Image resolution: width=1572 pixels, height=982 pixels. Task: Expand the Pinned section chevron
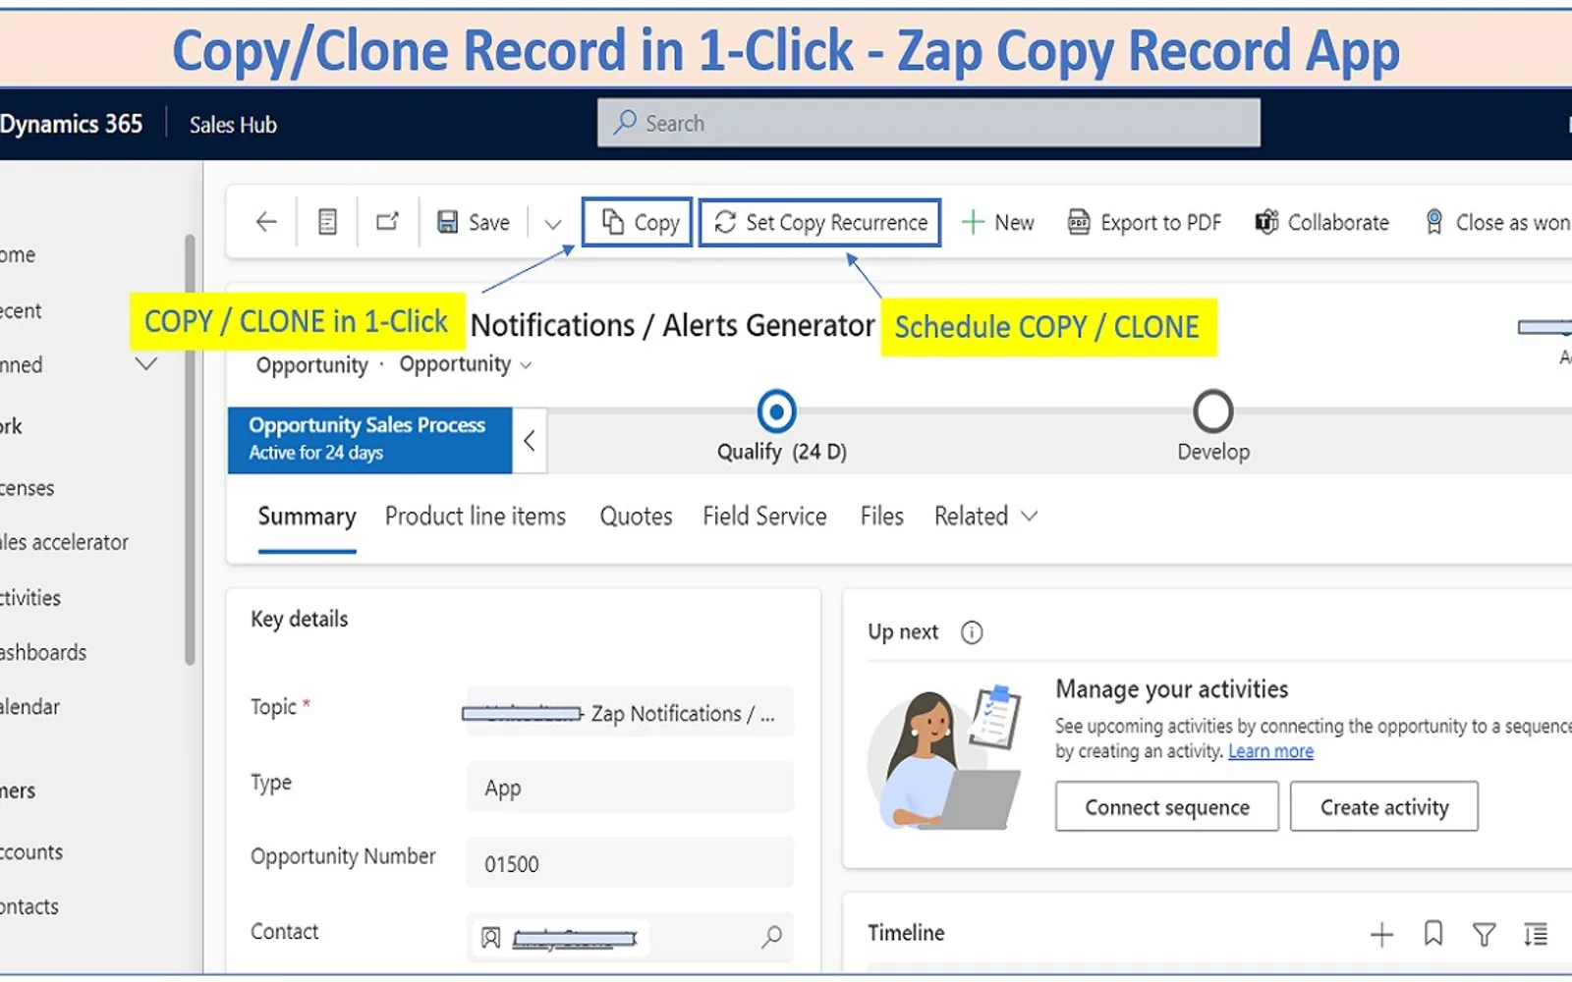(146, 364)
